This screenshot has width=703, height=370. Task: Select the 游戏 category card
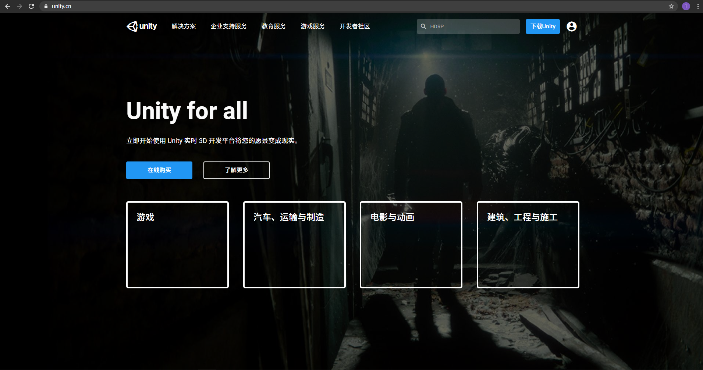tap(177, 245)
